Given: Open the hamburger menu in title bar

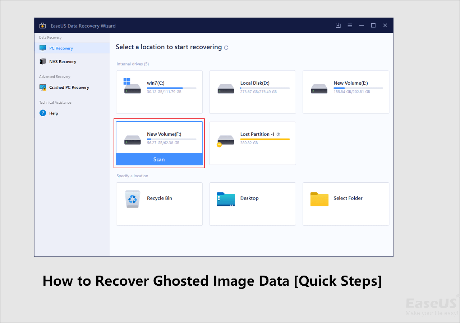Looking at the screenshot, I should 350,25.
